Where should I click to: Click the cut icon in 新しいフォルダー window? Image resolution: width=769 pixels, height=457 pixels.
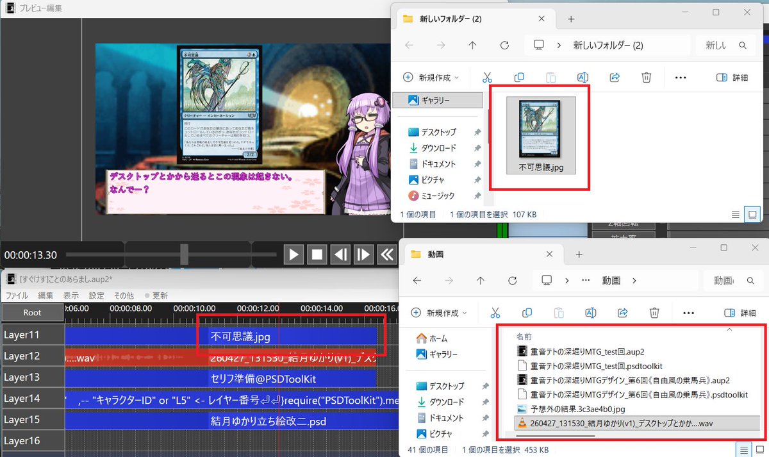(x=487, y=78)
